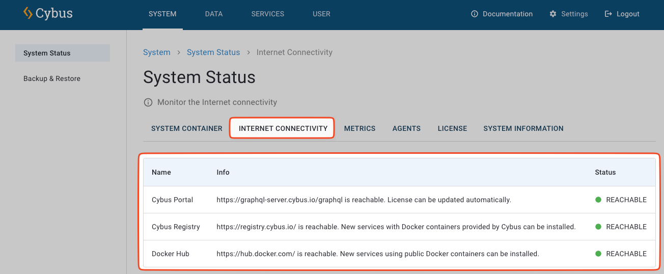Click green status dot for Cybus Registry
Viewport: 664px width, 274px height.
(x=598, y=227)
